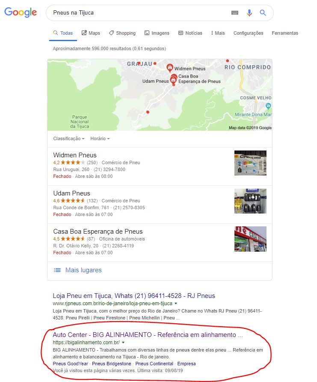The width and height of the screenshot is (317, 382).
Task: Open Loja Pneu em Tijuca result
Action: pos(134,296)
